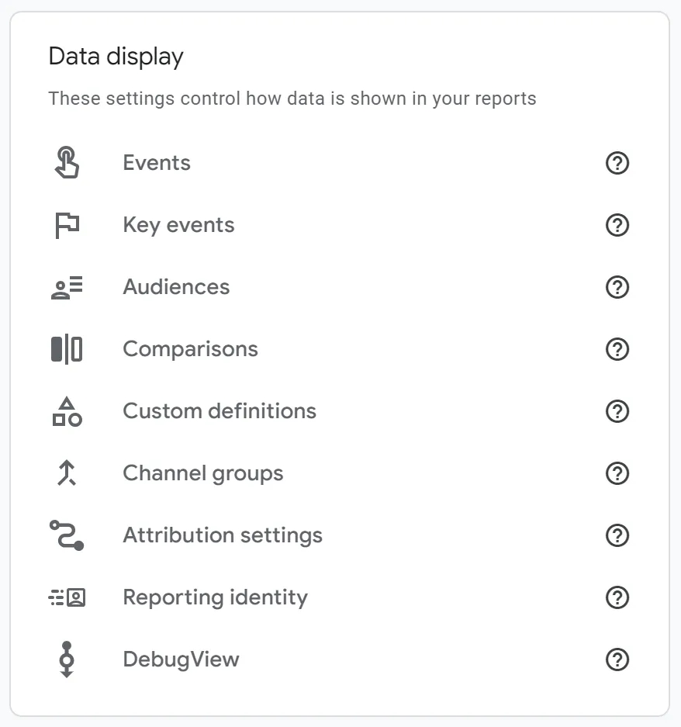This screenshot has height=727, width=681.
Task: Select Attribution settings
Action: 223,535
